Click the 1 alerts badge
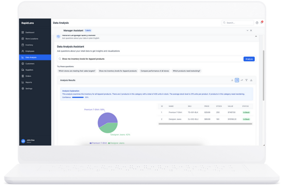This screenshot has height=185, width=284. pyautogui.click(x=88, y=31)
